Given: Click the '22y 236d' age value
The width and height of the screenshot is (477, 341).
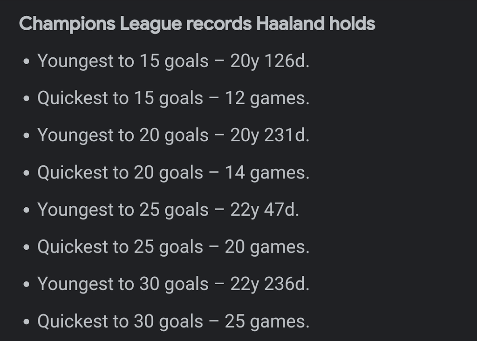Looking at the screenshot, I should click(269, 284).
